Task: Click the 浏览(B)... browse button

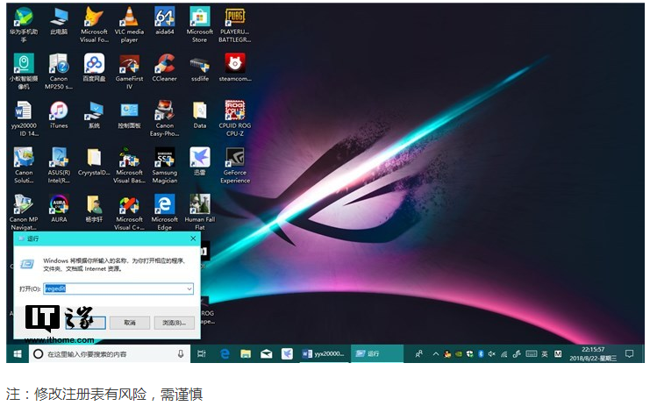Action: coord(174,323)
